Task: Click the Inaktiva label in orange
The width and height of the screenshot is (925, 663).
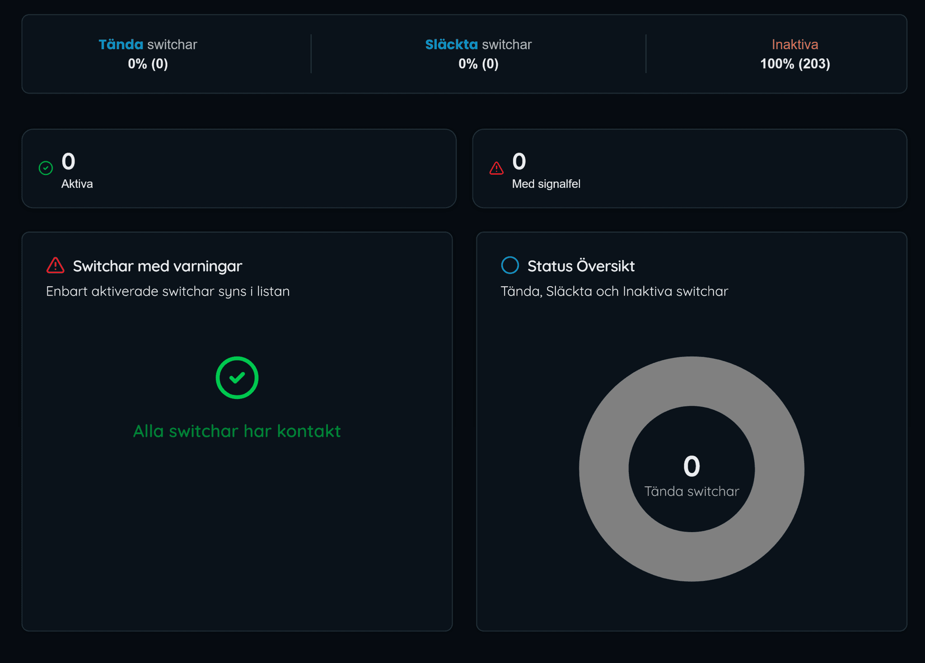Action: pyautogui.click(x=795, y=44)
